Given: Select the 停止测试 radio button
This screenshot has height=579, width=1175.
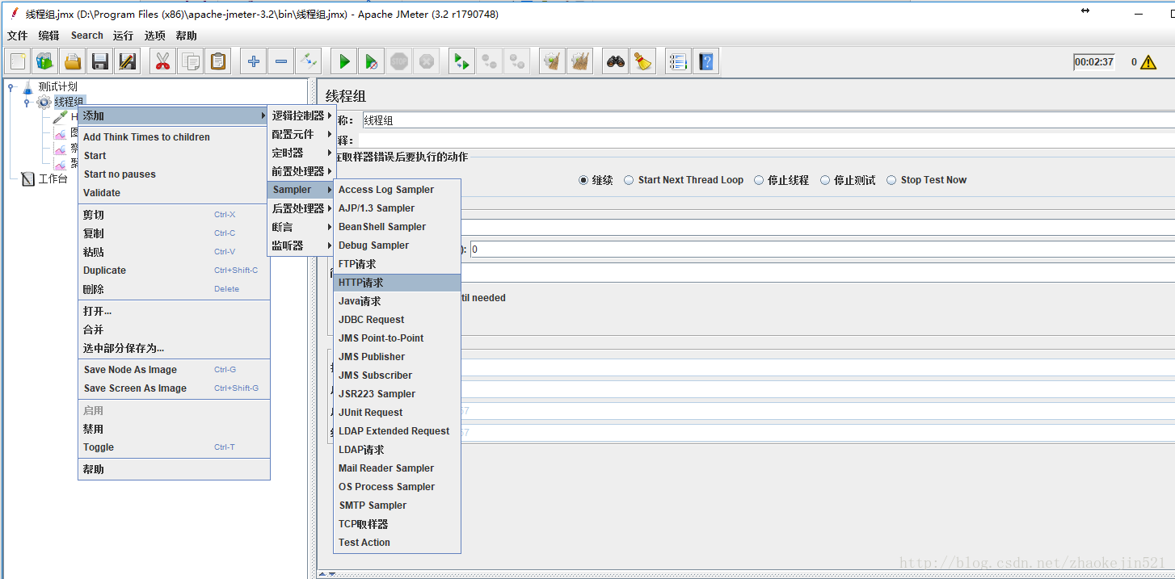Looking at the screenshot, I should click(x=825, y=180).
